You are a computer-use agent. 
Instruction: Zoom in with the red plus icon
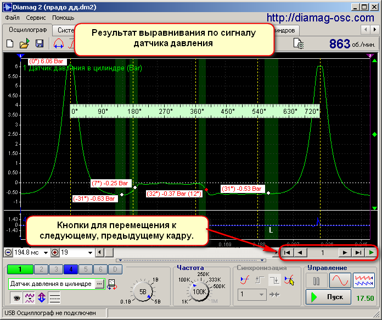coord(55,252)
